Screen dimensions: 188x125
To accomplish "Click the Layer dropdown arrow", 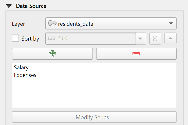I will 171,24.
